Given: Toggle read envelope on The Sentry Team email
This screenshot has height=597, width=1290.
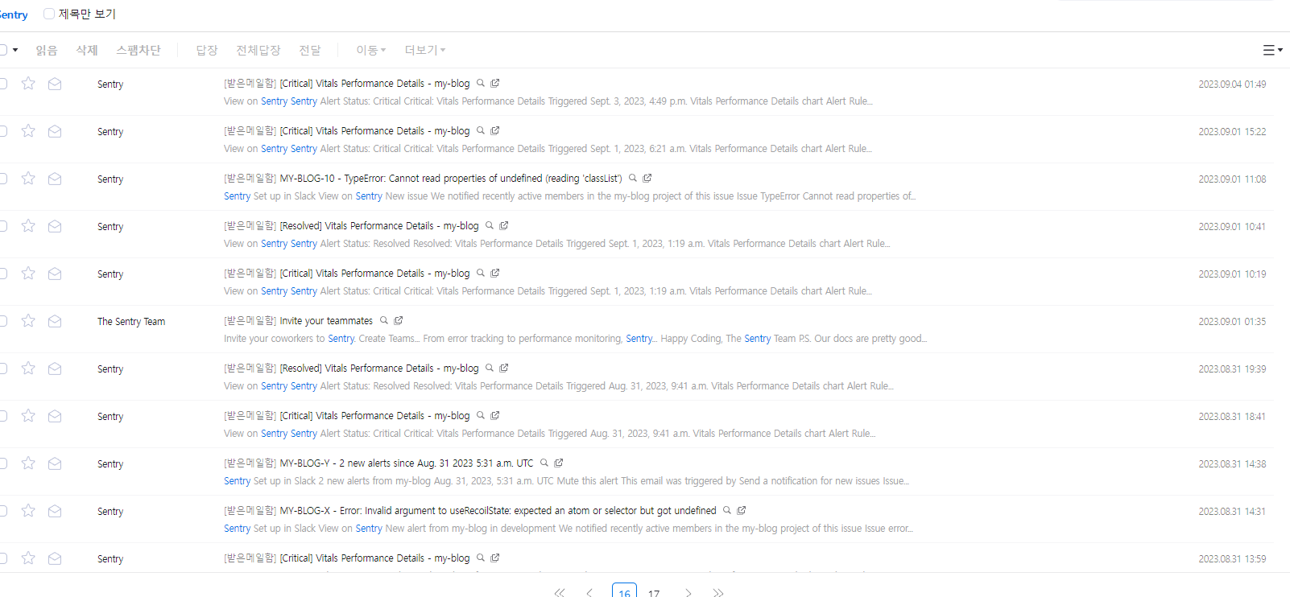Looking at the screenshot, I should [x=55, y=321].
